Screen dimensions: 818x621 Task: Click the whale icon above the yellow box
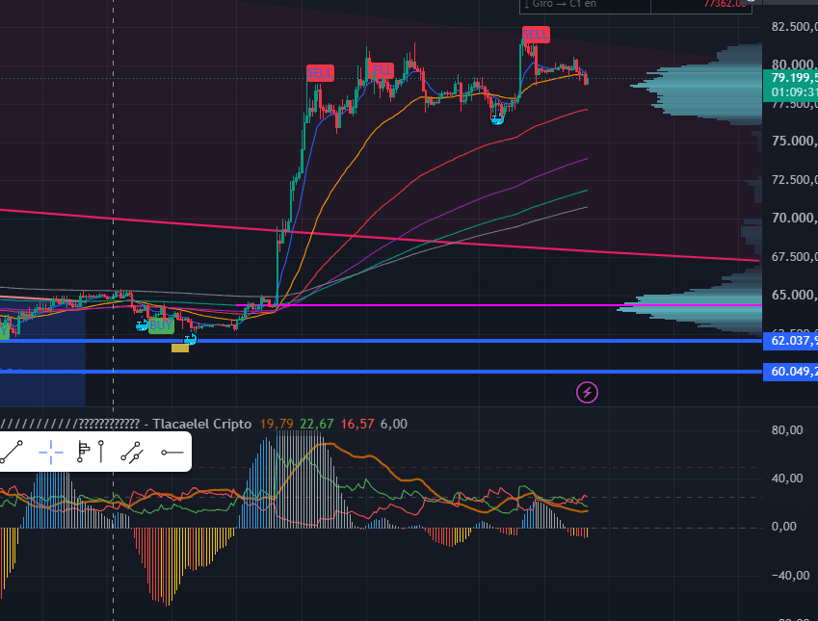click(191, 340)
